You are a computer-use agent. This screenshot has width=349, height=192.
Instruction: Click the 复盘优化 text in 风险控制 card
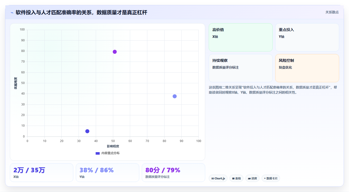pos(285,68)
